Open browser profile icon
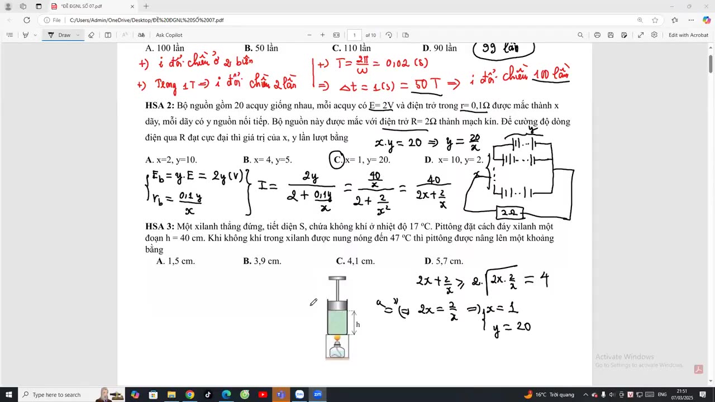Screen dimensions: 715x402 click(8, 6)
